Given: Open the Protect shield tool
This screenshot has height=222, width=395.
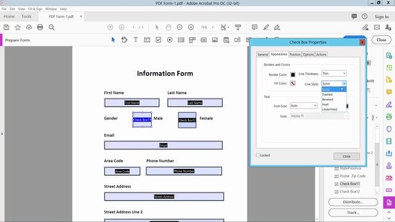Looking at the screenshot, I should 389,129.
